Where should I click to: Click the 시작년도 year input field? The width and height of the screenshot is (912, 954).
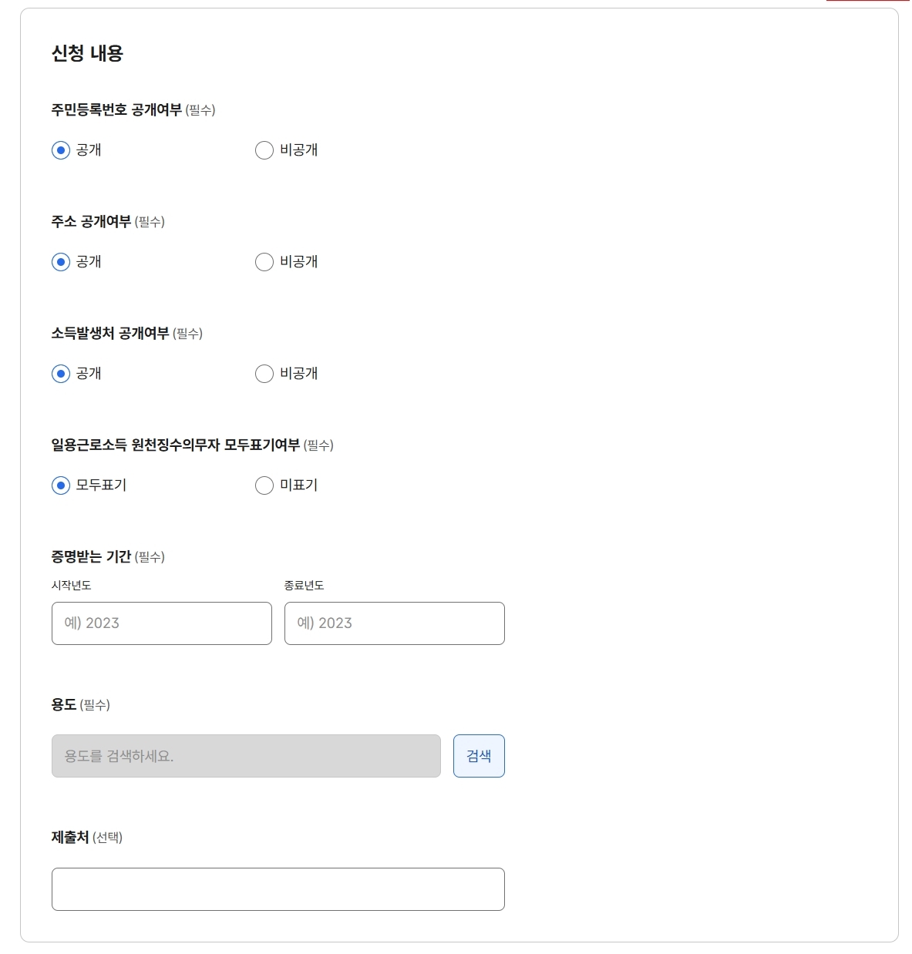161,623
